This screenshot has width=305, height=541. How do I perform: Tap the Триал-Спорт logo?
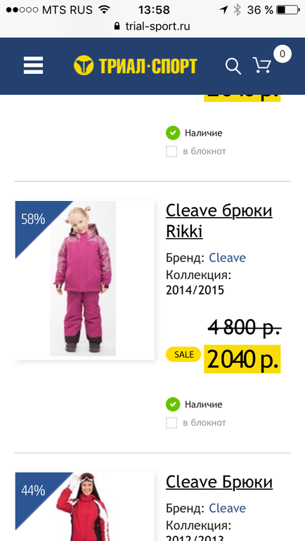tap(135, 65)
